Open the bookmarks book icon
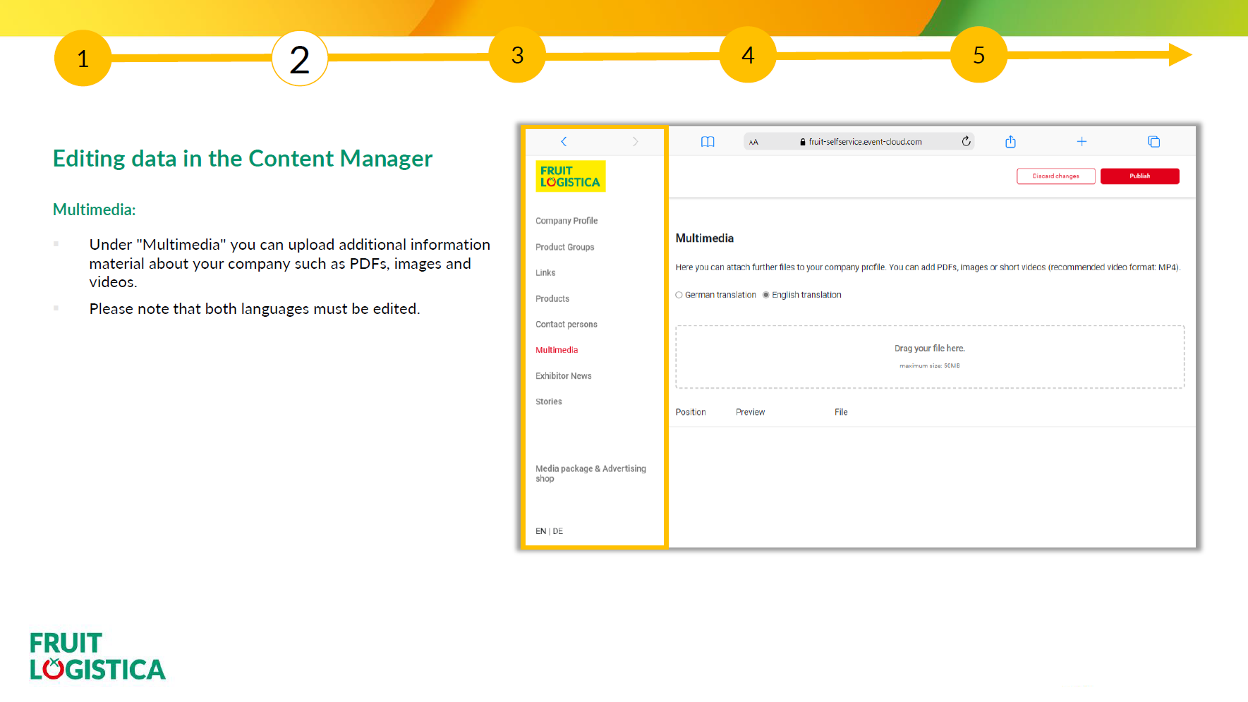1248x702 pixels. pyautogui.click(x=708, y=142)
